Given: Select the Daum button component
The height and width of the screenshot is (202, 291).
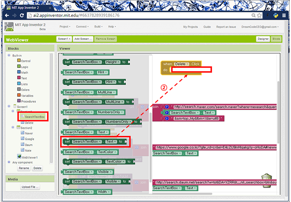Looking at the screenshot, I should (27, 144).
